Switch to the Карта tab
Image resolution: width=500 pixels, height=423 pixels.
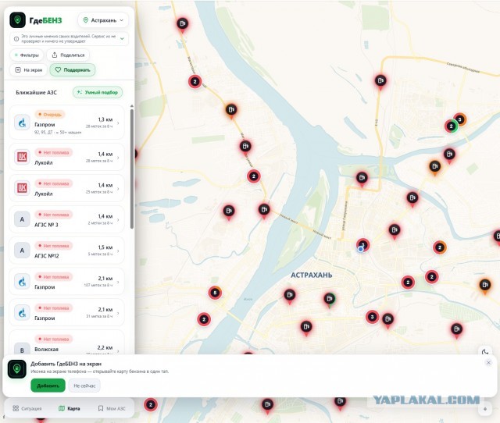coord(70,408)
